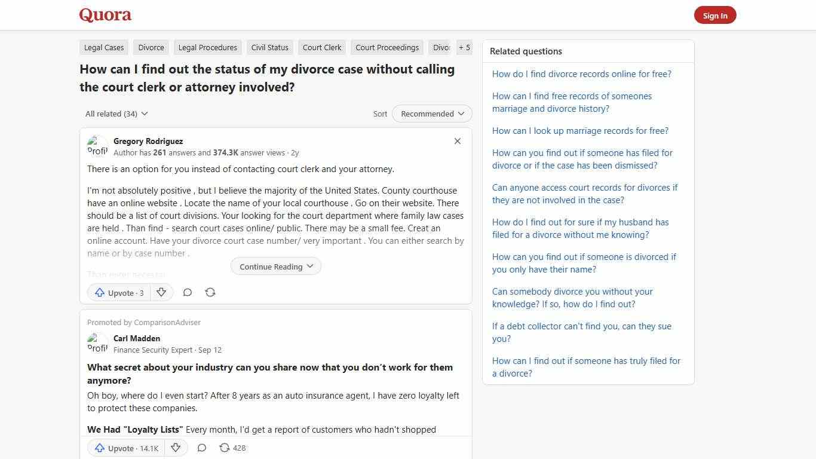Click the Sign In button

point(715,15)
